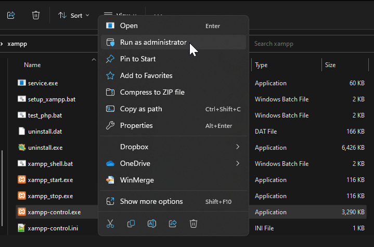This screenshot has height=247, width=374.
Task: Select xampp-control.ini file
Action: tap(53, 228)
